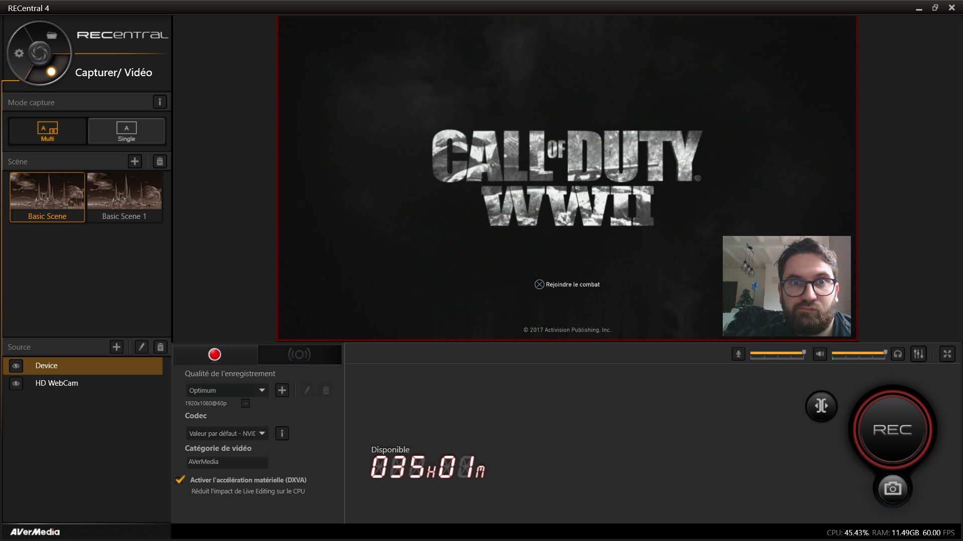The height and width of the screenshot is (541, 963).
Task: Select the Capture/Video mode dot in the dial
Action: (51, 72)
